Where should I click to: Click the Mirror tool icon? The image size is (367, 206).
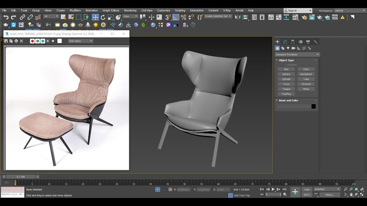pos(238,17)
